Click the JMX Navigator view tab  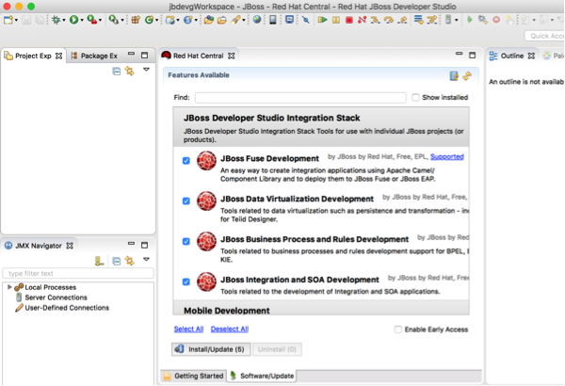click(39, 246)
